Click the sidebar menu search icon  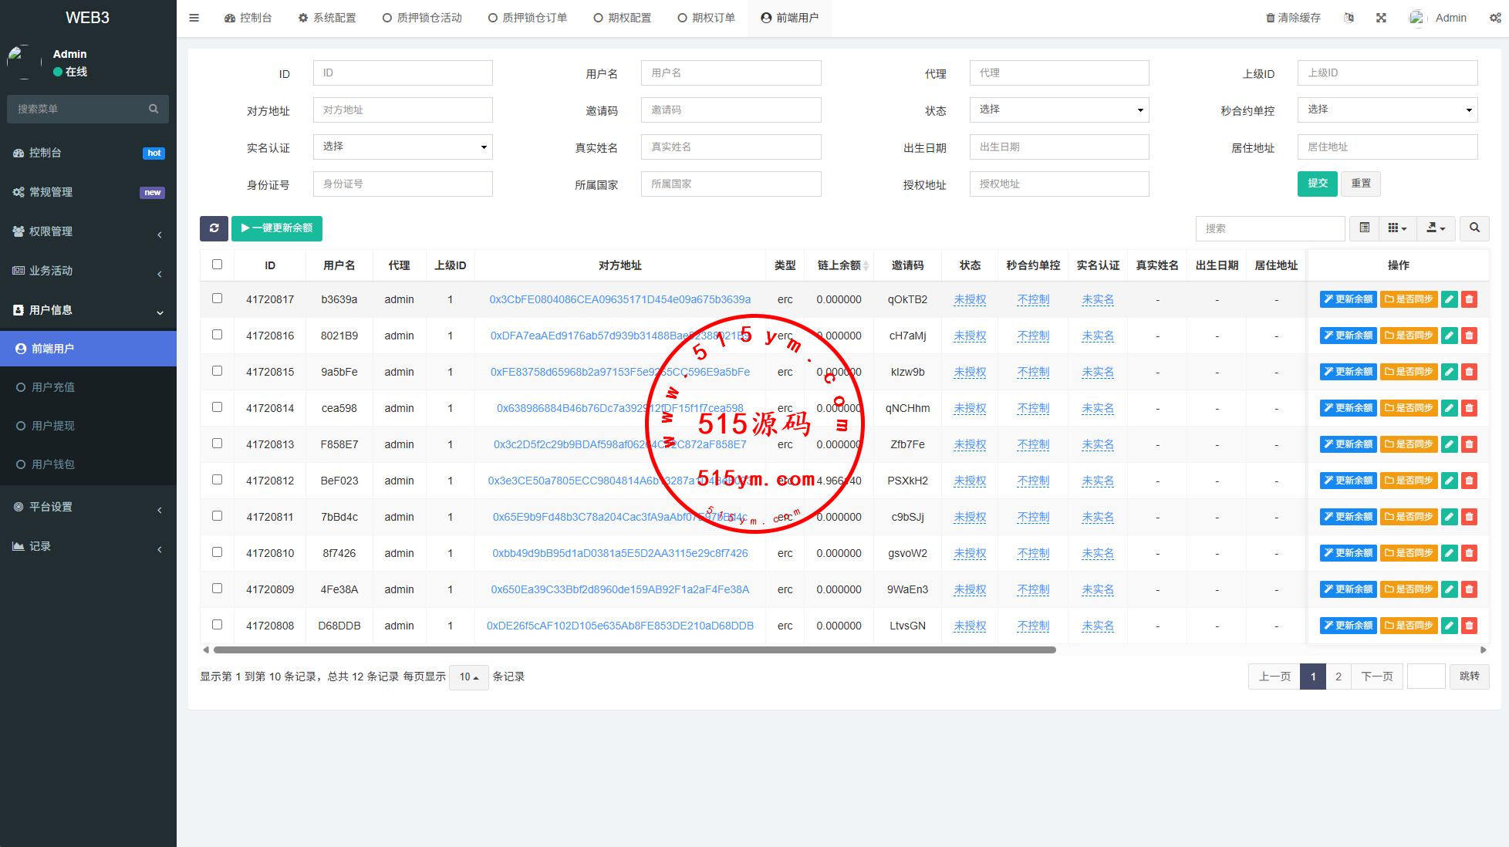pyautogui.click(x=154, y=109)
